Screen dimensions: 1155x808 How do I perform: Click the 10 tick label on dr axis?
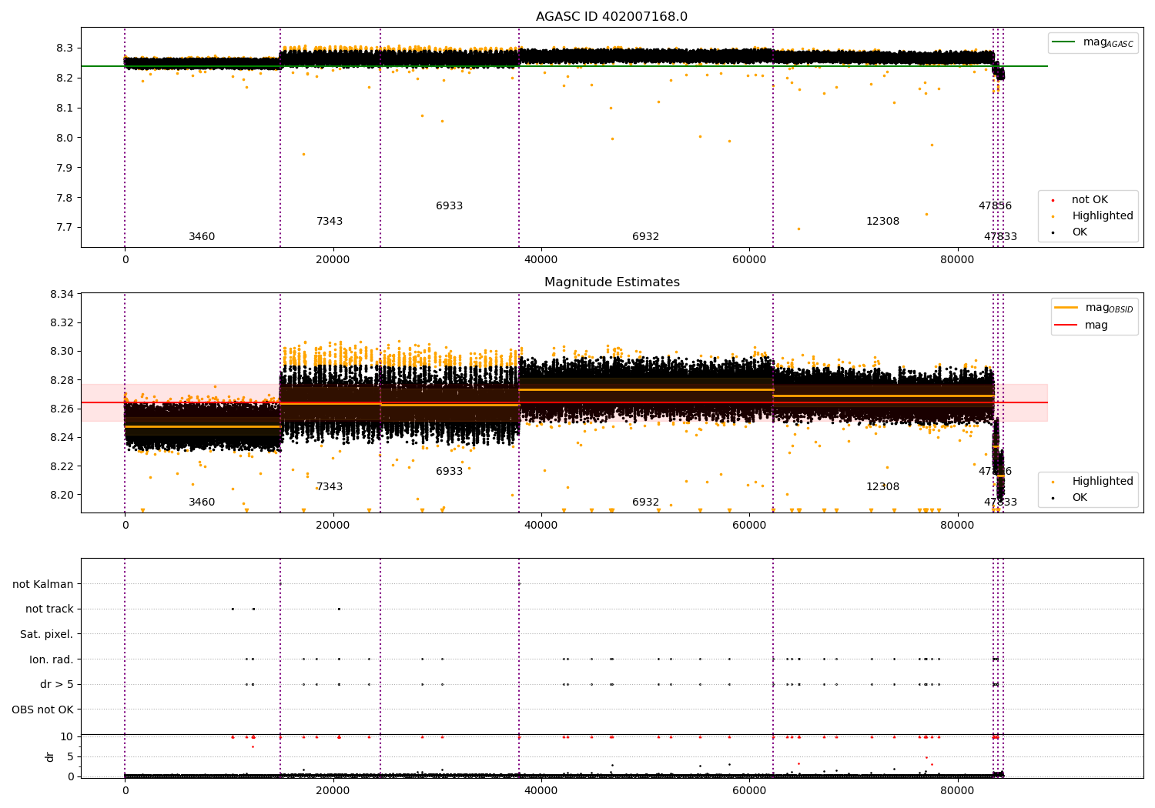[x=67, y=736]
